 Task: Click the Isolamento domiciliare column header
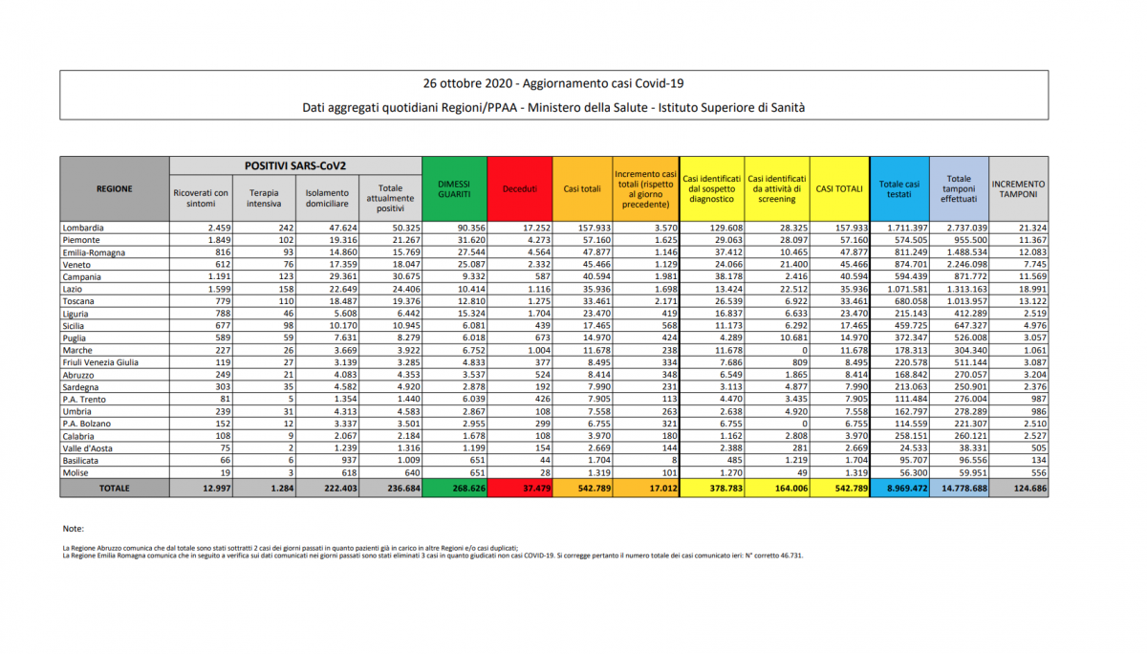pyautogui.click(x=327, y=198)
